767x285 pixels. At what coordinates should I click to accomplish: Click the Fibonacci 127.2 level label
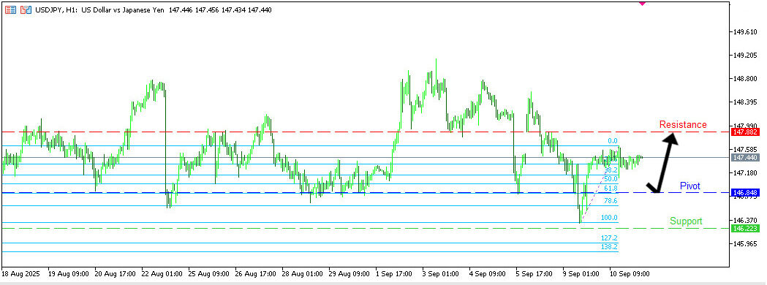tap(610, 238)
